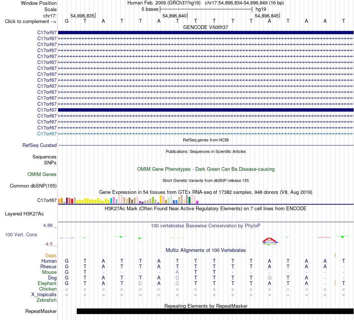Click the red A logo in the conservation track
This screenshot has width=354, height=320.
[269, 240]
